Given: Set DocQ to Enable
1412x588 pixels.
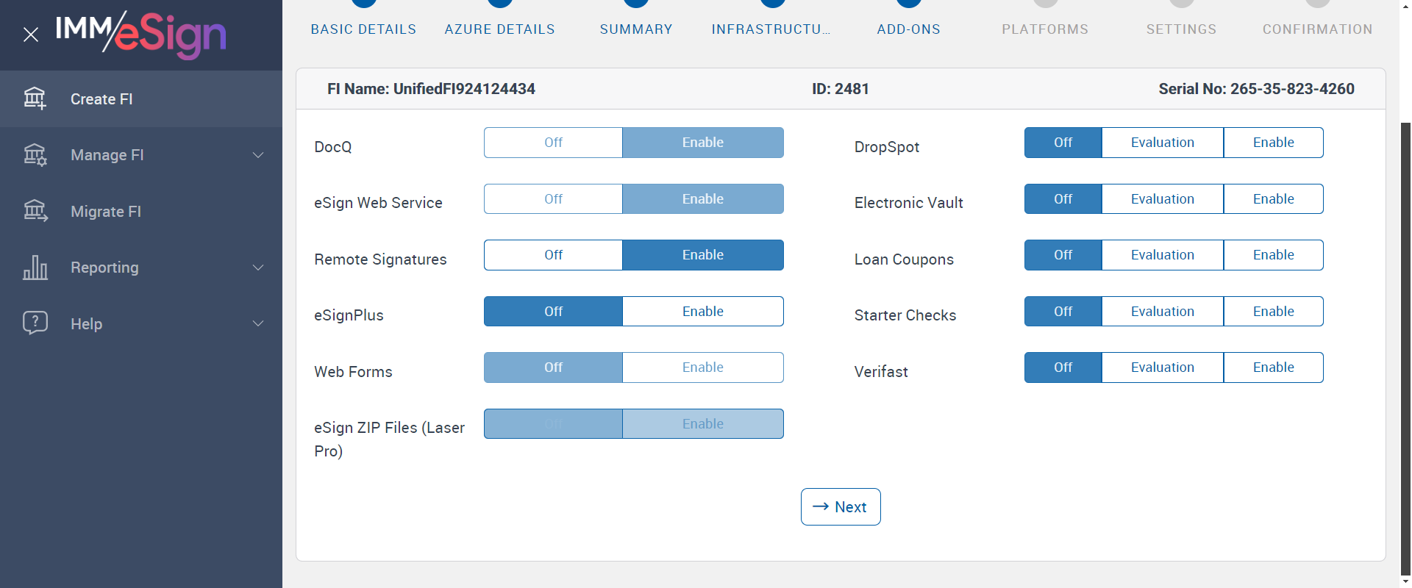Looking at the screenshot, I should pos(703,143).
